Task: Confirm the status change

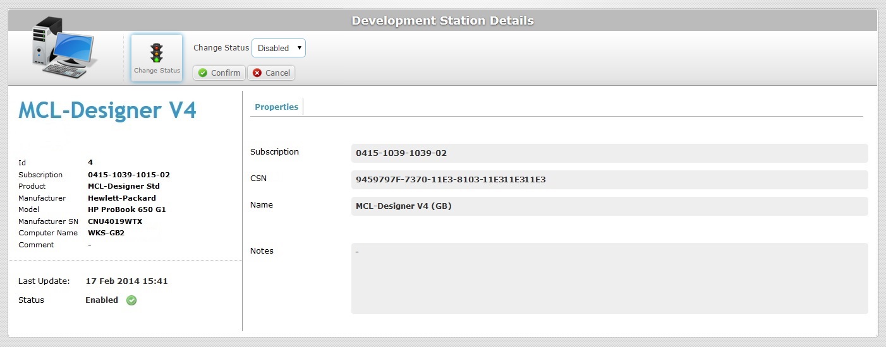Action: pyautogui.click(x=219, y=73)
